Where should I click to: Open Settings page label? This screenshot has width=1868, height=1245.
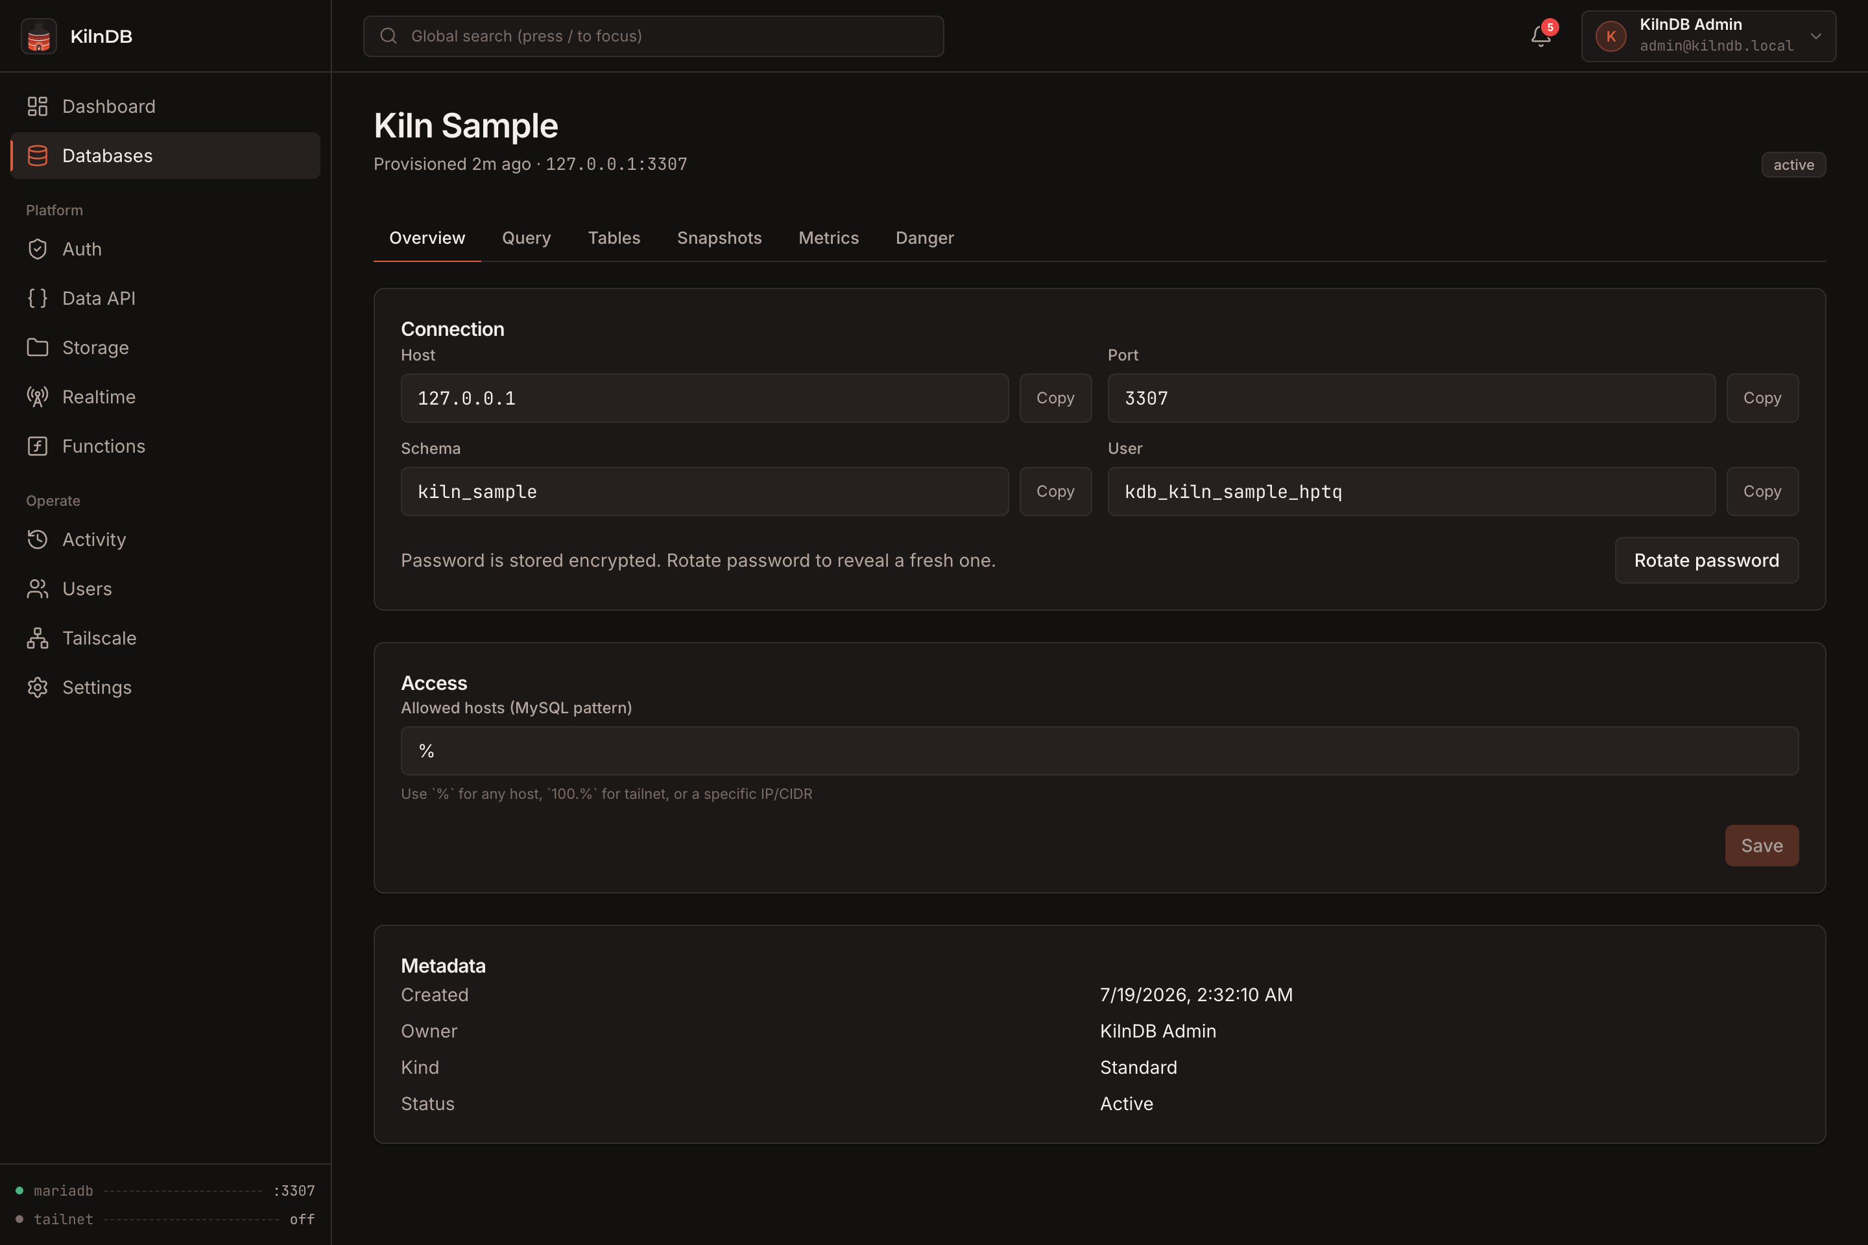[97, 687]
